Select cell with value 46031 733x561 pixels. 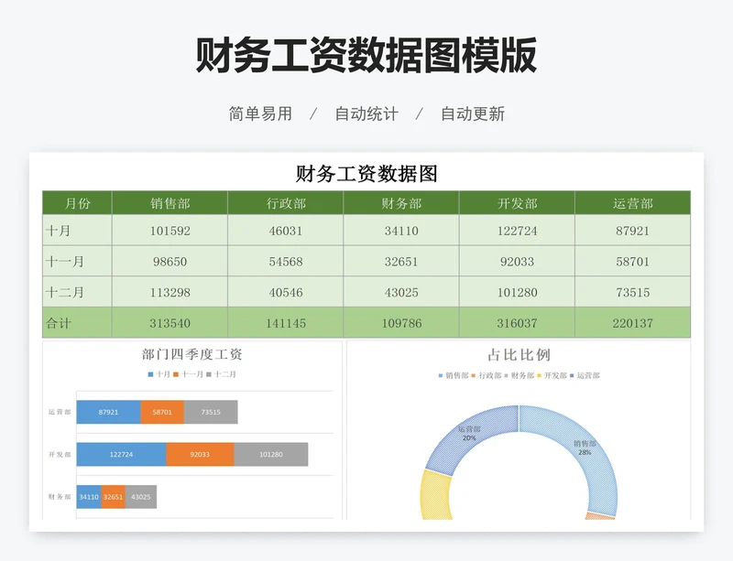[286, 231]
